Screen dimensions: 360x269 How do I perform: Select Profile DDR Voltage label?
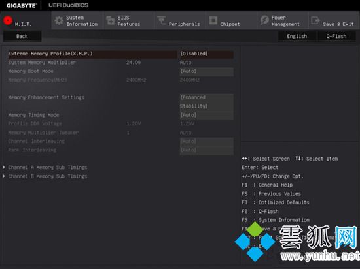click(35, 123)
